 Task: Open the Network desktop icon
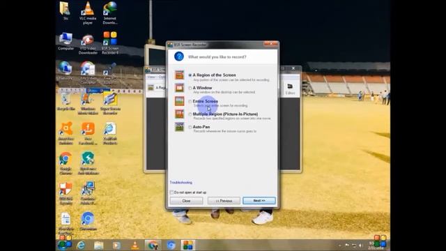[66, 70]
